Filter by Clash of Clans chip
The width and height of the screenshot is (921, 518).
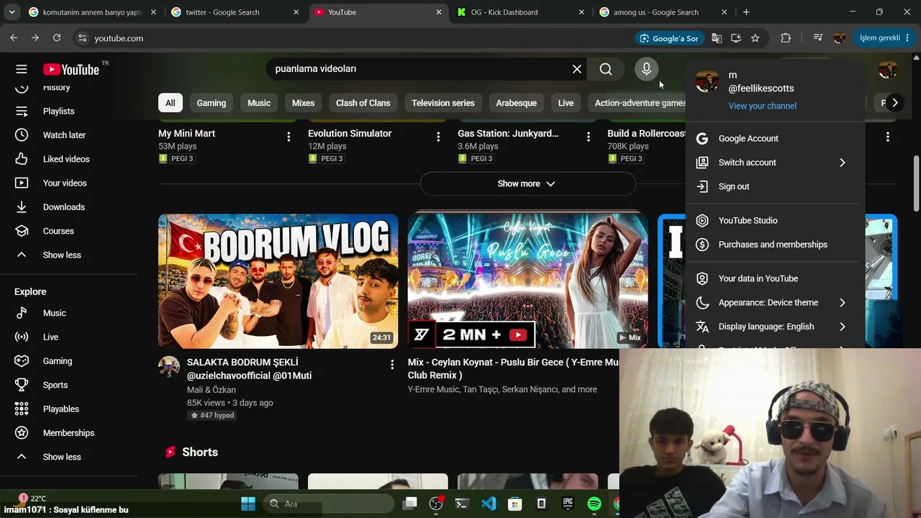(363, 103)
